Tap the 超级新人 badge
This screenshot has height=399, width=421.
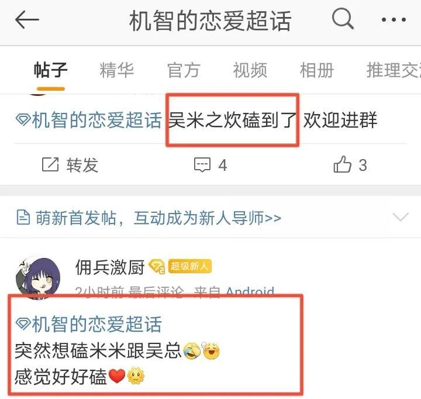189,266
